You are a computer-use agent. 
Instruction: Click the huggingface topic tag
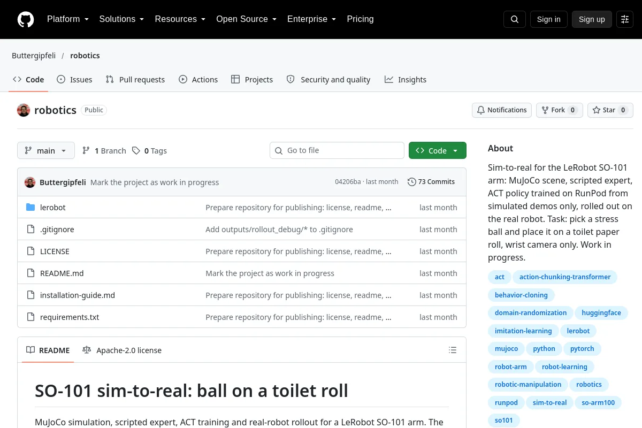601,313
